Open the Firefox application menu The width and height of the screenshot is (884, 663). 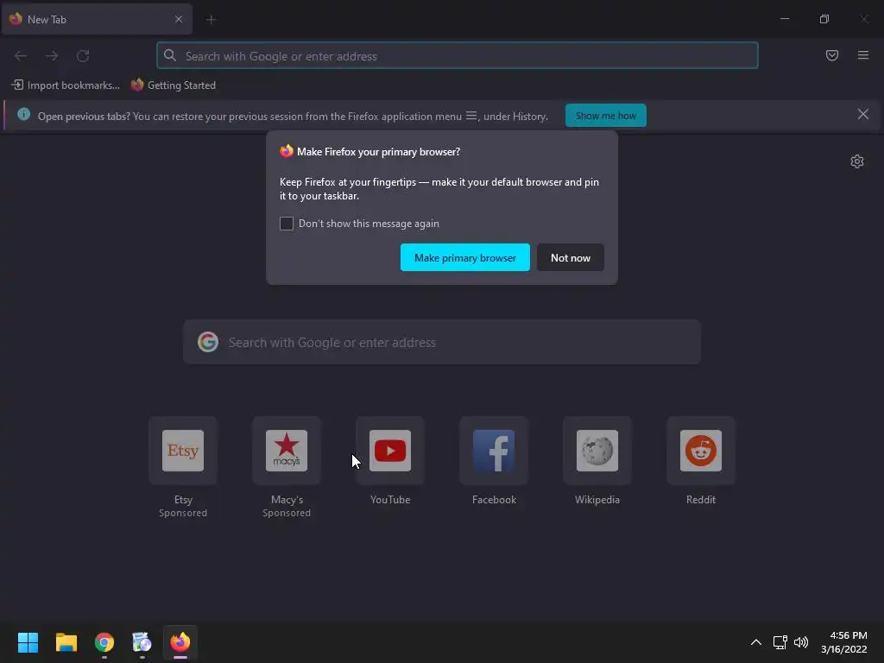pos(863,55)
